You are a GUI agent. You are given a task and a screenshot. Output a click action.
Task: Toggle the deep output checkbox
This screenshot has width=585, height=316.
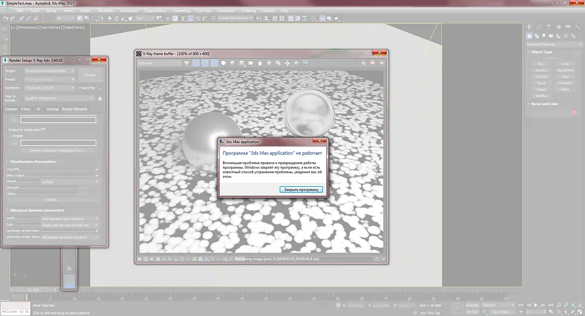(97, 175)
